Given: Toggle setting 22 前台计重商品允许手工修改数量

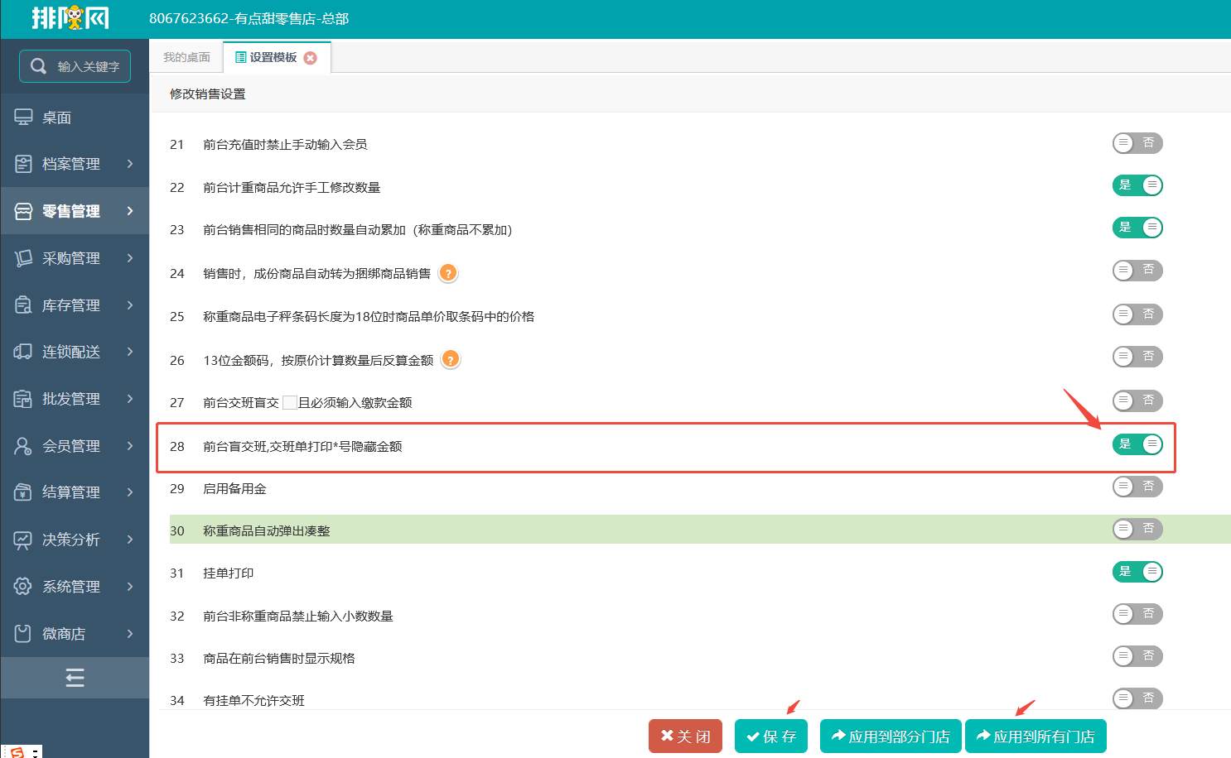Looking at the screenshot, I should point(1137,185).
